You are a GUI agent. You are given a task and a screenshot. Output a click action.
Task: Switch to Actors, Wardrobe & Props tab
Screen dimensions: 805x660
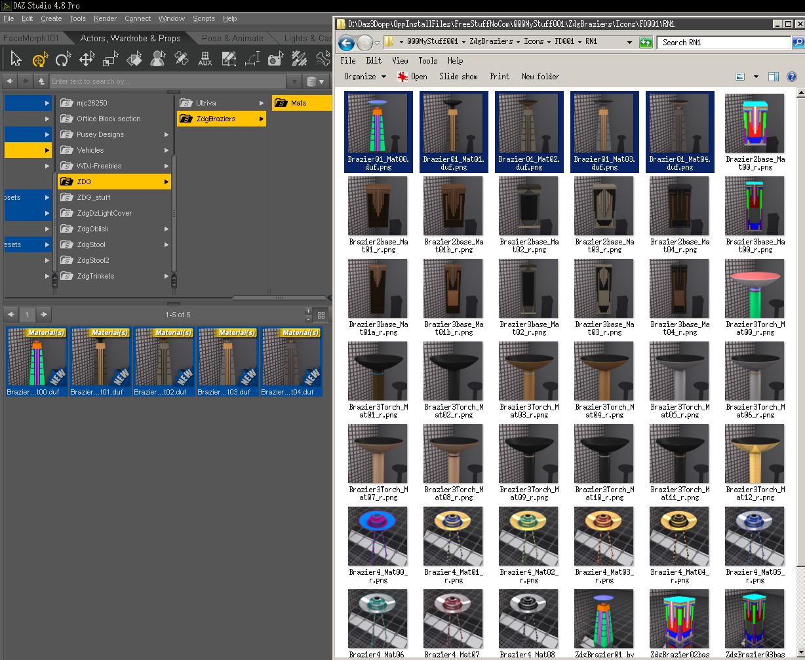[130, 38]
